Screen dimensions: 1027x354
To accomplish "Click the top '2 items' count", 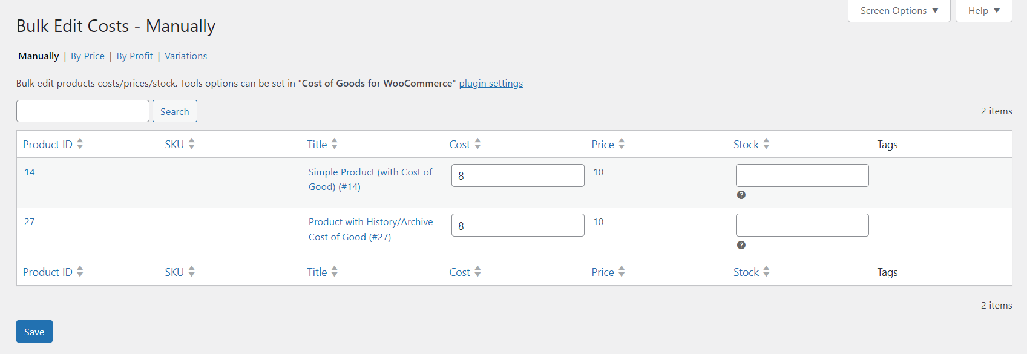I will 996,111.
